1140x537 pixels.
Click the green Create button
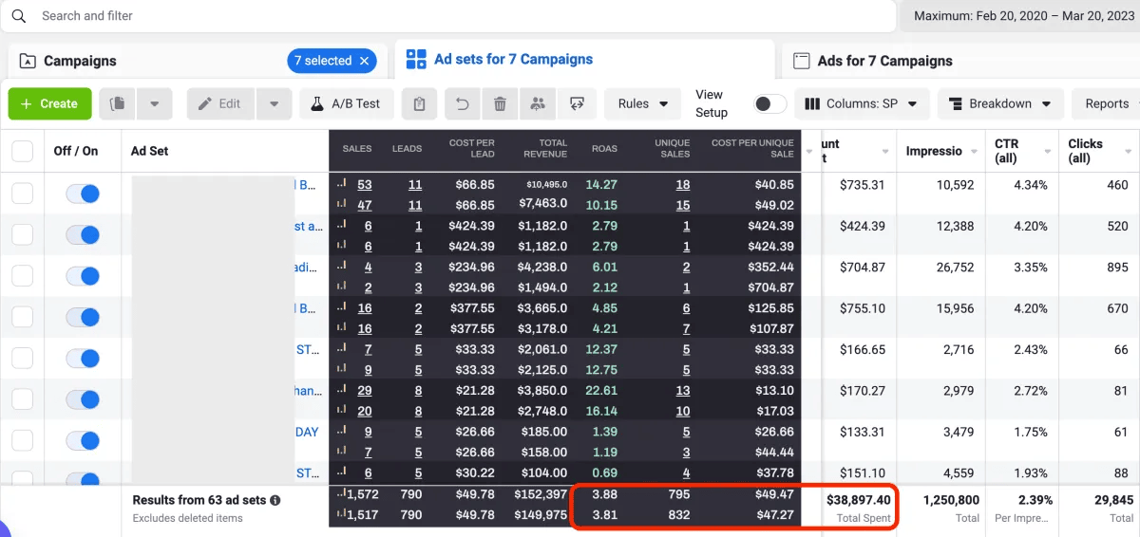(49, 103)
